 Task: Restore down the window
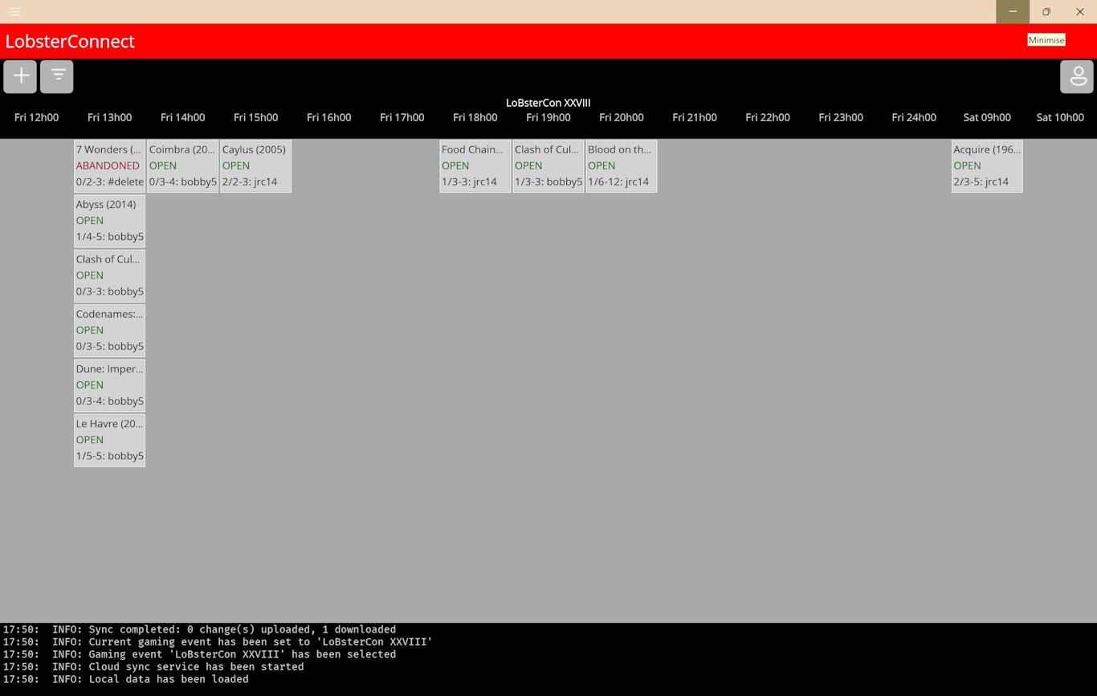1046,11
